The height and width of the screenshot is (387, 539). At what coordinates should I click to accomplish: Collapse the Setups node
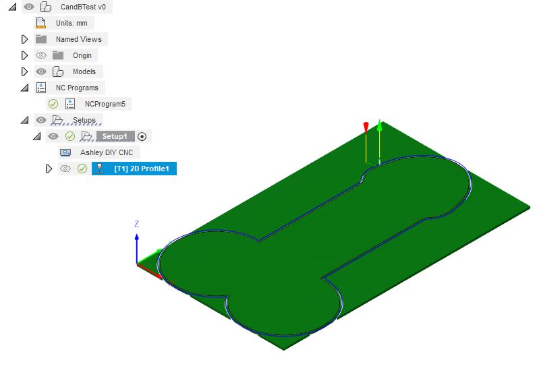click(x=24, y=120)
